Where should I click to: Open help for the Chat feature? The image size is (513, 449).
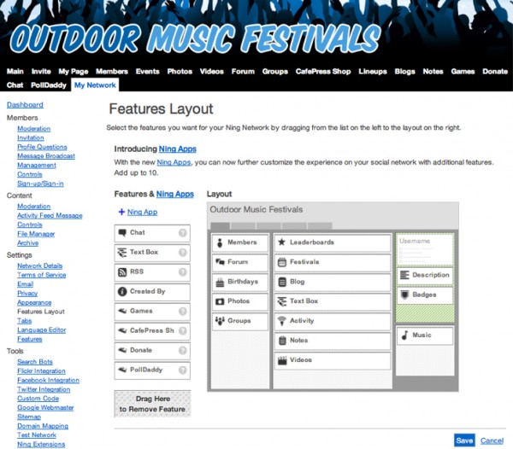coord(183,233)
